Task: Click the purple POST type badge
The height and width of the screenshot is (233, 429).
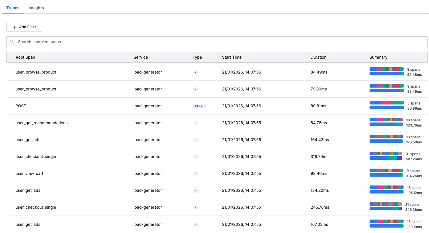Action: coord(199,106)
